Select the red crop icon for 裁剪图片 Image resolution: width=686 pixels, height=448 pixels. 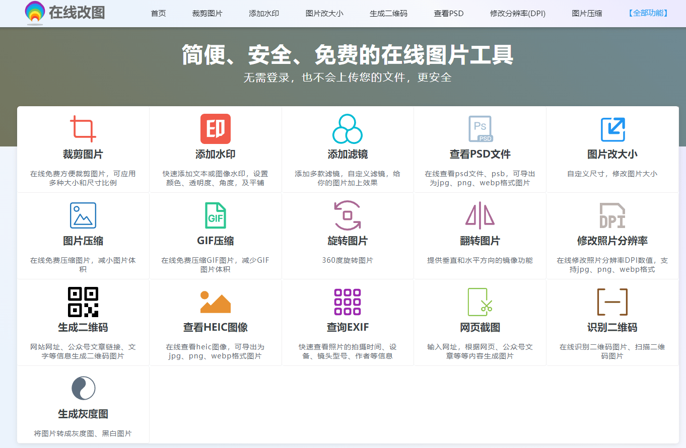pos(83,129)
